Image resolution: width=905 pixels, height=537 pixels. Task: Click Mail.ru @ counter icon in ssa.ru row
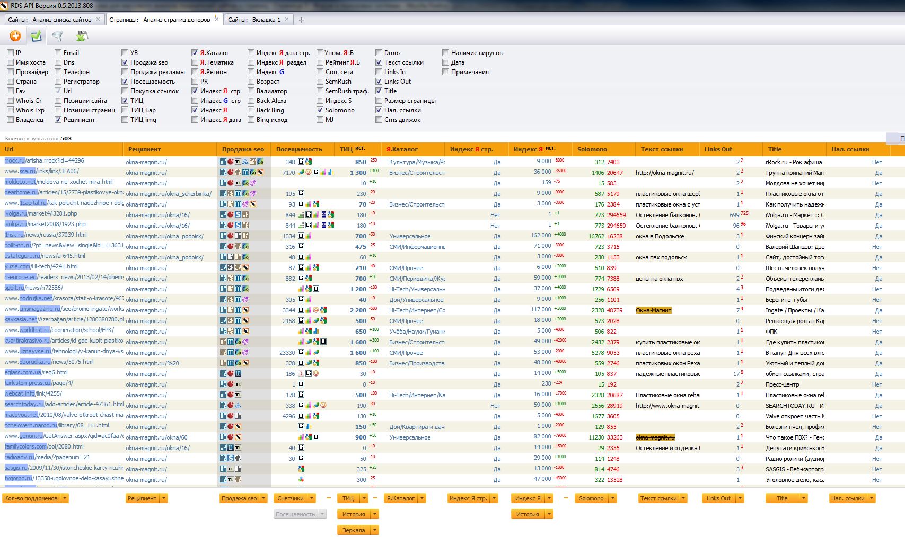pyautogui.click(x=309, y=173)
